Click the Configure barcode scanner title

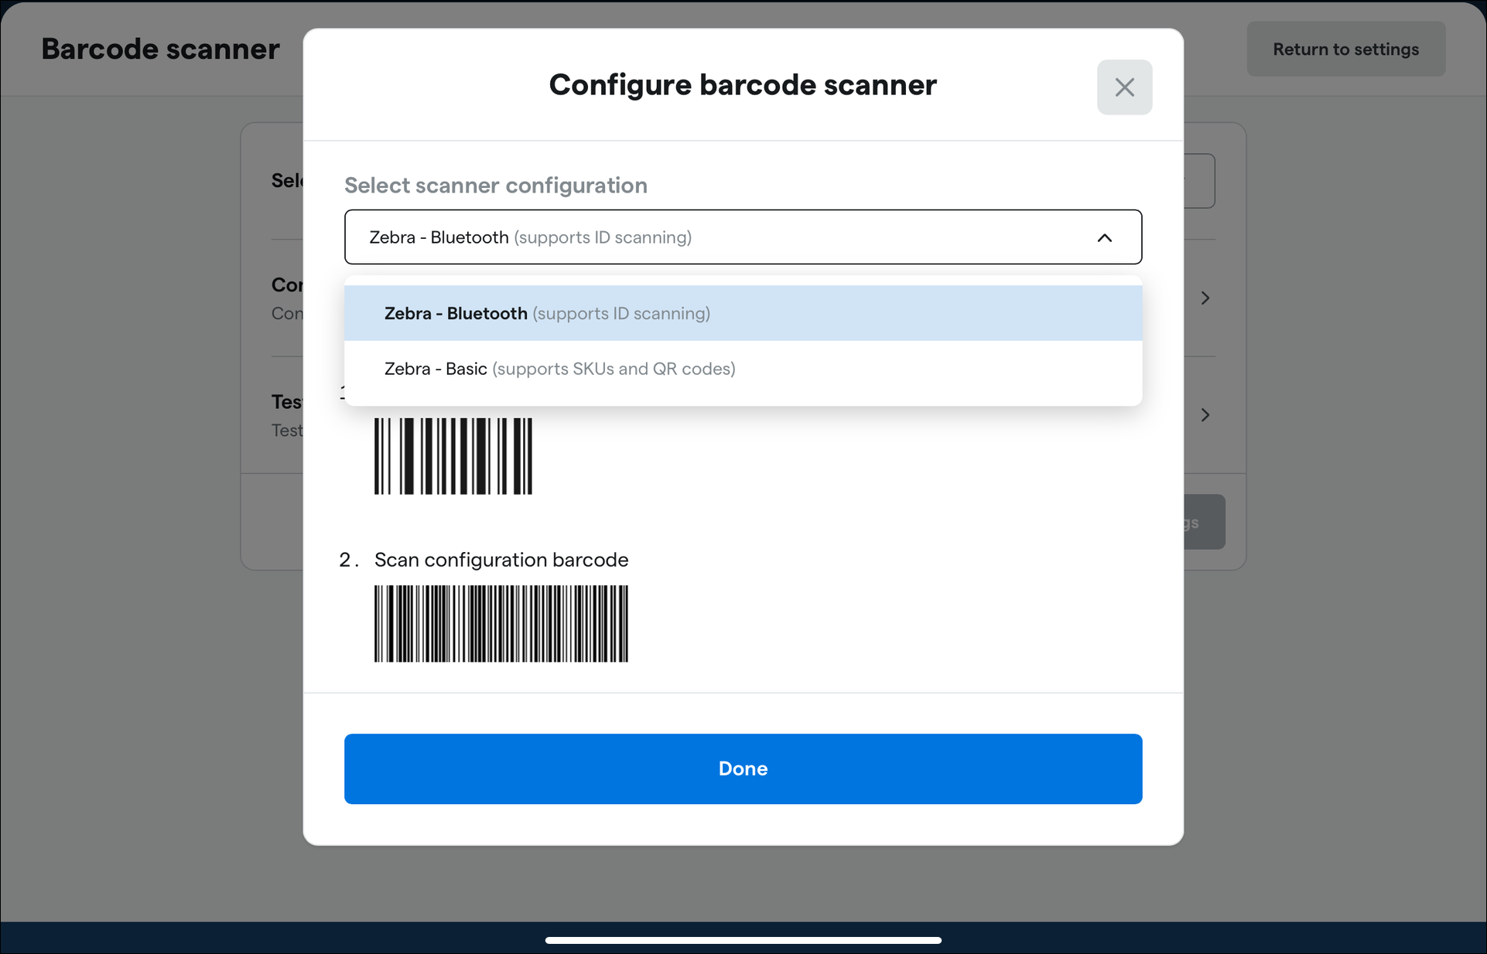click(x=743, y=85)
